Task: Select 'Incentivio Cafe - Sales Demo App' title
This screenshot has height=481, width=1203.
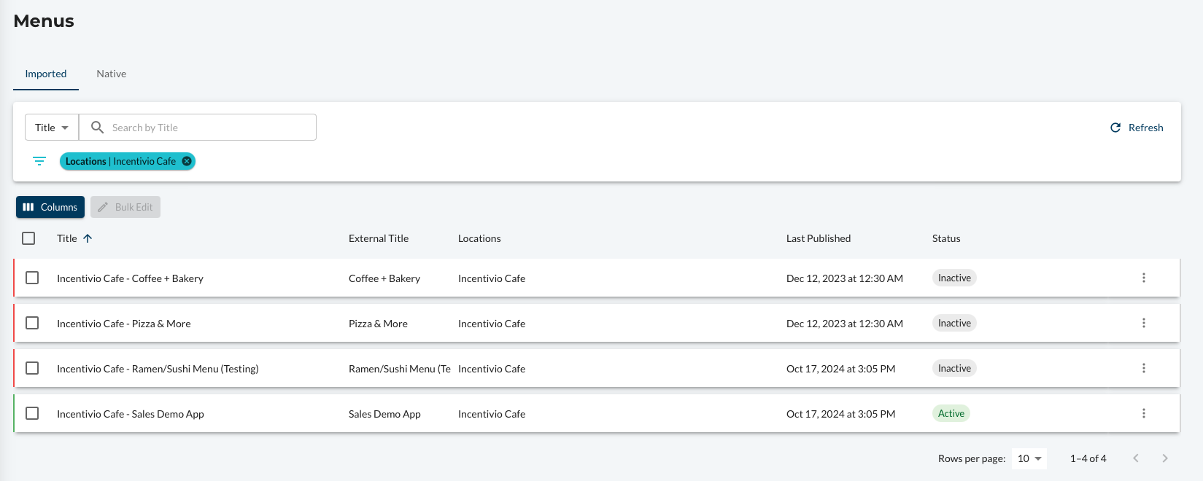Action: click(131, 414)
